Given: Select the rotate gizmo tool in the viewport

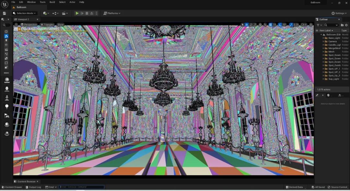Looking at the screenshot, I should 251,25.
